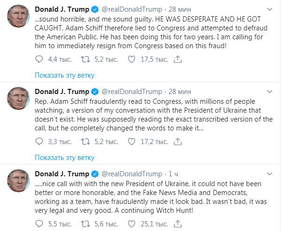Share the first tweet via share icon
This screenshot has height=231, width=282.
click(x=178, y=59)
